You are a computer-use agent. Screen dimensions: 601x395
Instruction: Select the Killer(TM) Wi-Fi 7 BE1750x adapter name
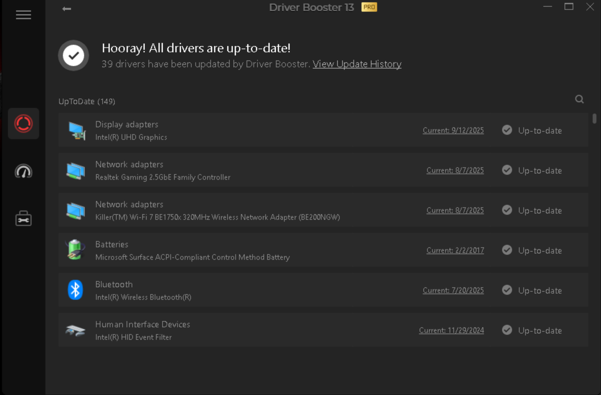pyautogui.click(x=217, y=217)
